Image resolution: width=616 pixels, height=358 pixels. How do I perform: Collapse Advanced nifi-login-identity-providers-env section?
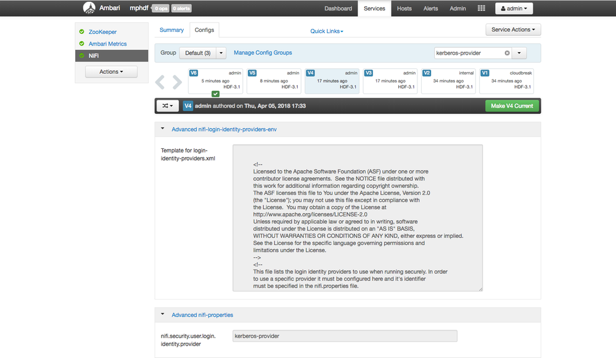pyautogui.click(x=162, y=129)
